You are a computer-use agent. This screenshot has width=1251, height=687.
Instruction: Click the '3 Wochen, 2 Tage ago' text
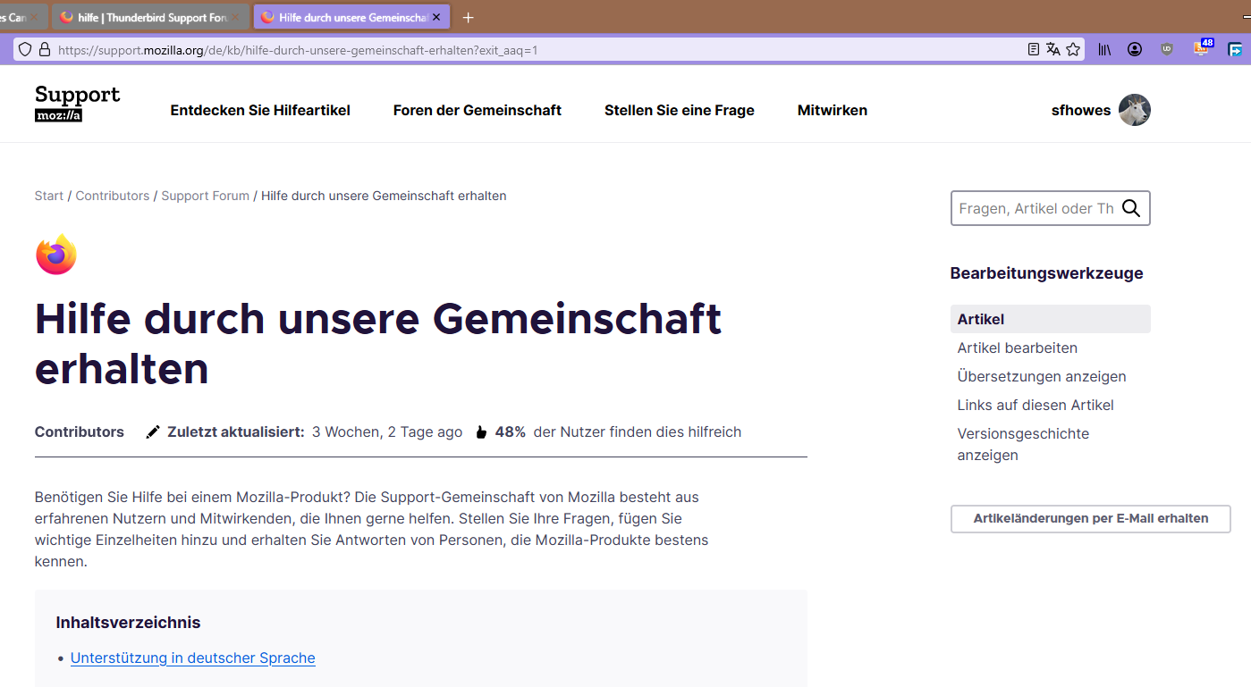[x=387, y=432]
